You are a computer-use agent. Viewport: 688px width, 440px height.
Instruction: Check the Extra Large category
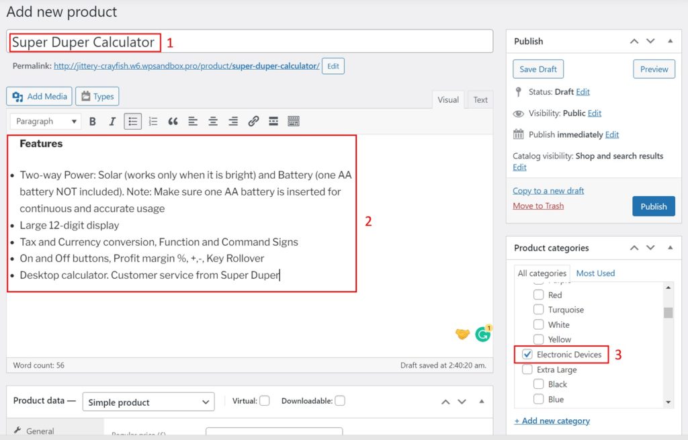527,369
